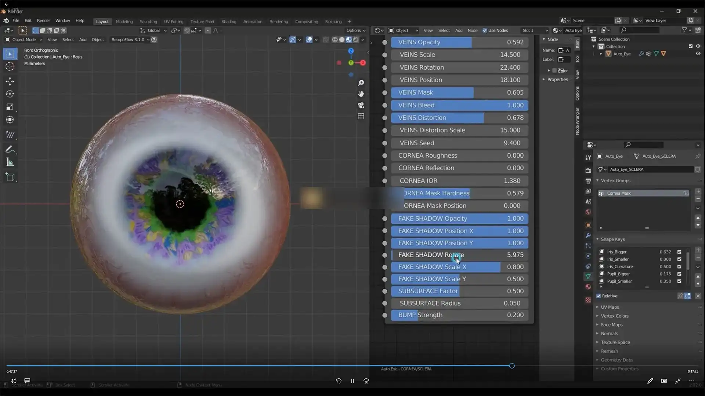Open the Render menu
The image size is (705, 396).
tap(43, 21)
